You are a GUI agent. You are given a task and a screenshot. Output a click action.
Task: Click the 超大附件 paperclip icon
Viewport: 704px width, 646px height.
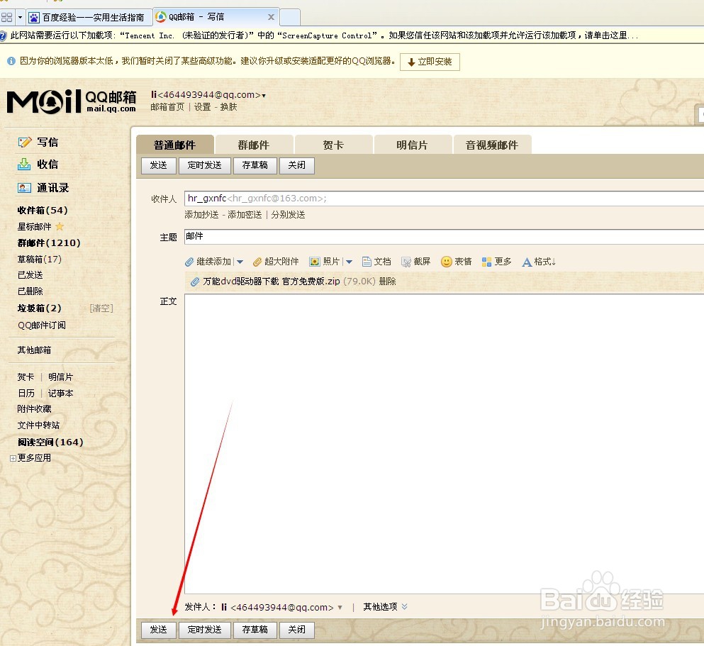pyautogui.click(x=257, y=262)
